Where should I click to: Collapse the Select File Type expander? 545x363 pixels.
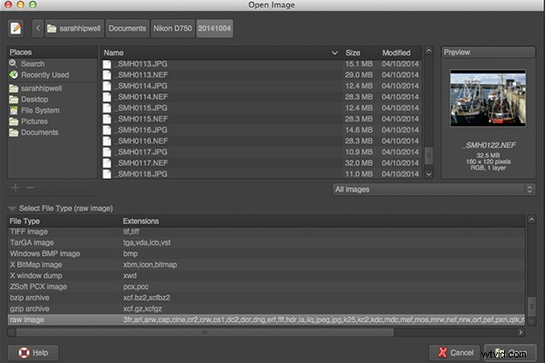click(13, 209)
